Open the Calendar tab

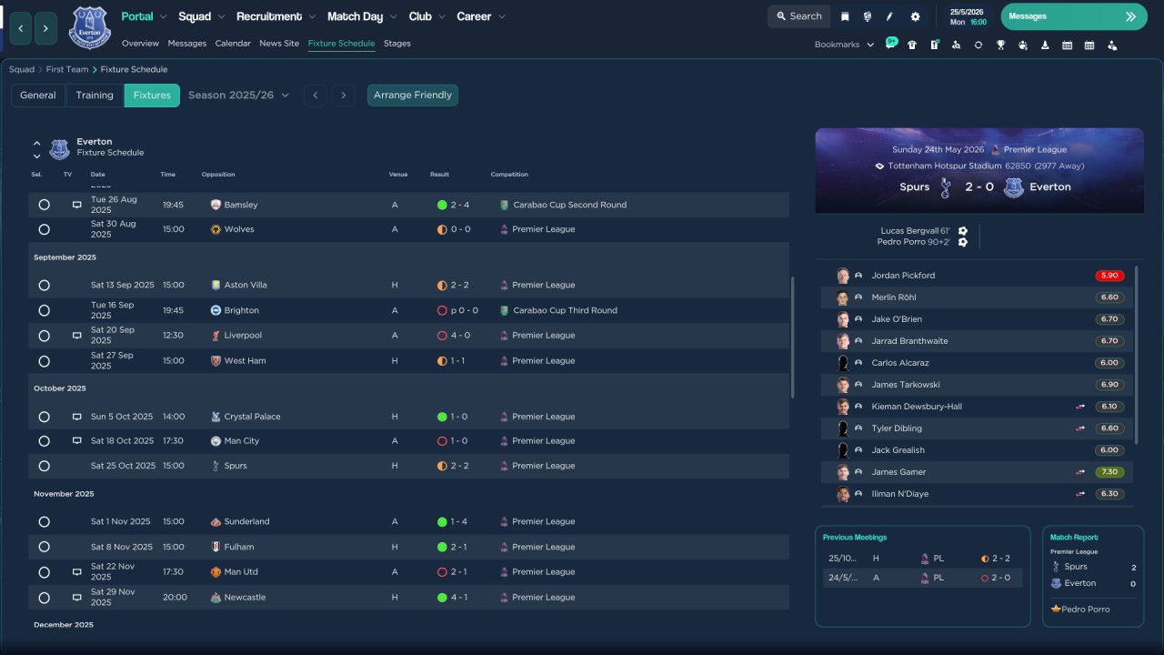(x=233, y=44)
